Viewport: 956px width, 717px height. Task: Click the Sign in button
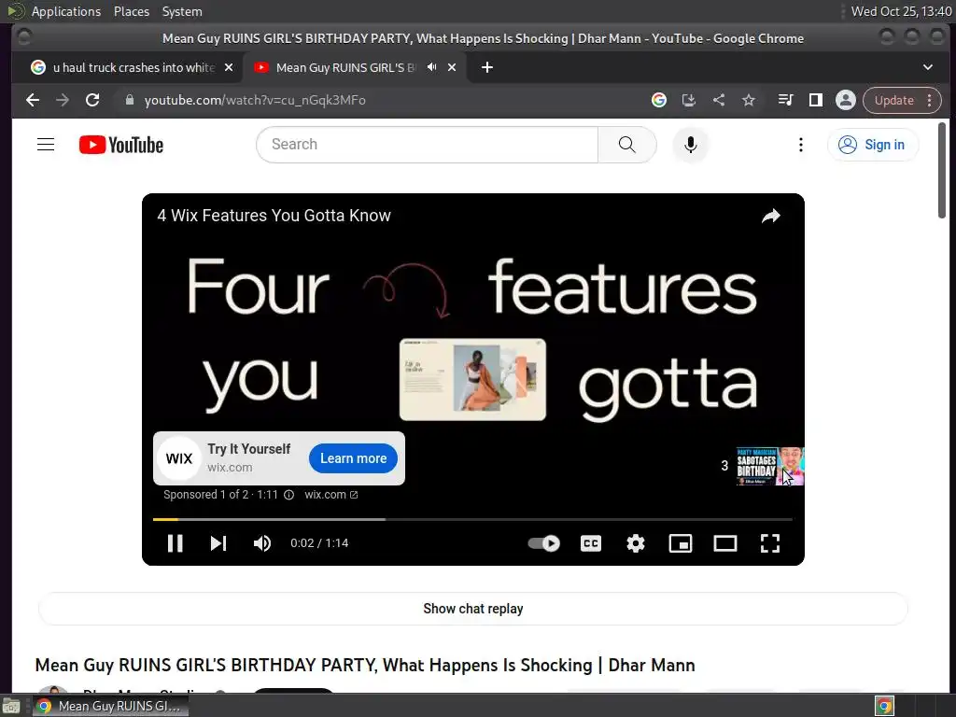point(872,145)
